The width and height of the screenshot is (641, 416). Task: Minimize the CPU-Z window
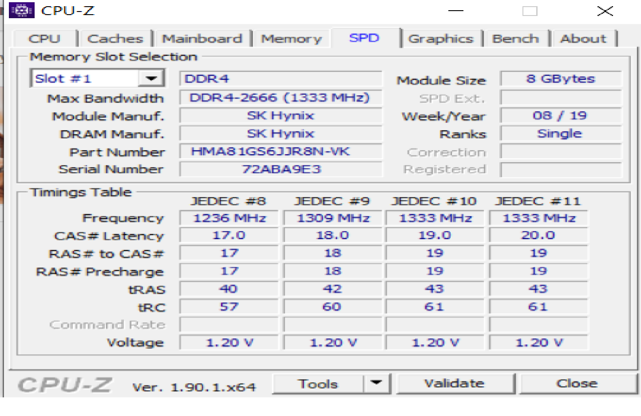(455, 11)
